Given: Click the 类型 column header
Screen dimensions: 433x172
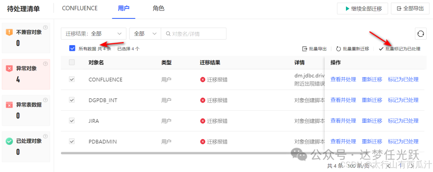Looking at the screenshot, I should tap(166, 62).
